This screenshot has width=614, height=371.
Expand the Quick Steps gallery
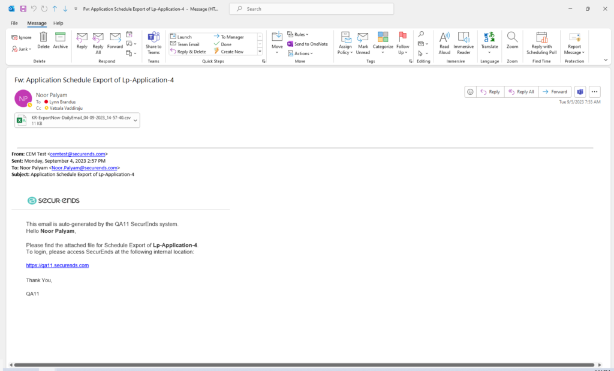pyautogui.click(x=260, y=52)
